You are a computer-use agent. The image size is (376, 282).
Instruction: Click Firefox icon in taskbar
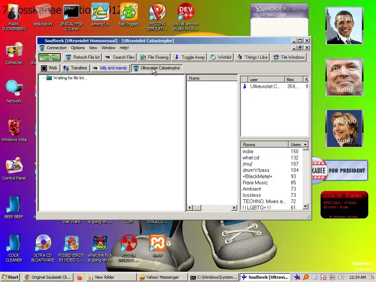pyautogui.click(x=80, y=278)
